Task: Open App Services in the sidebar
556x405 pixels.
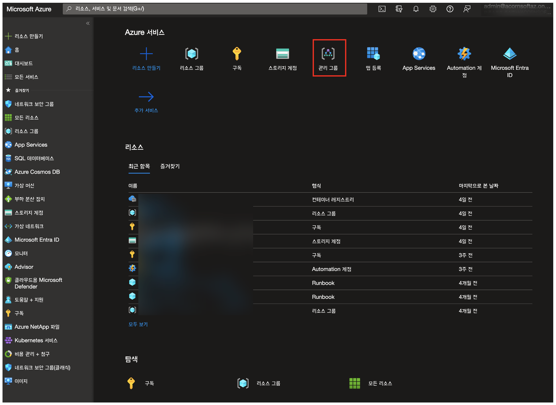Action: point(26,145)
